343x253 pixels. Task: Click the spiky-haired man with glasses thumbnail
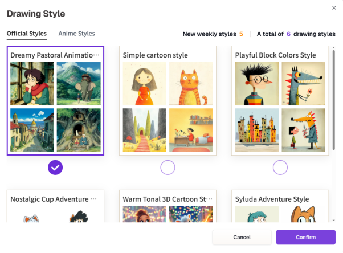pyautogui.click(x=256, y=84)
